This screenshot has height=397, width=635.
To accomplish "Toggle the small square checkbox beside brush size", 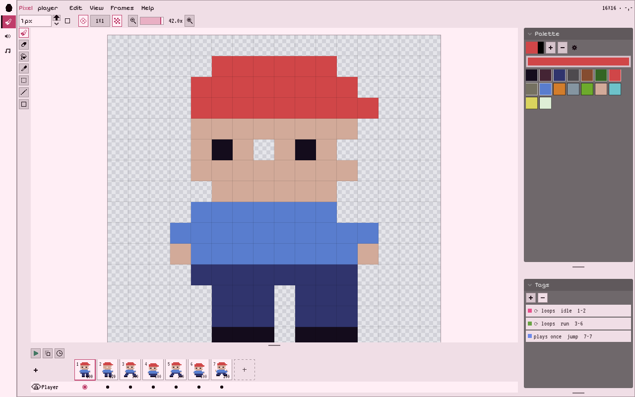I will [67, 21].
